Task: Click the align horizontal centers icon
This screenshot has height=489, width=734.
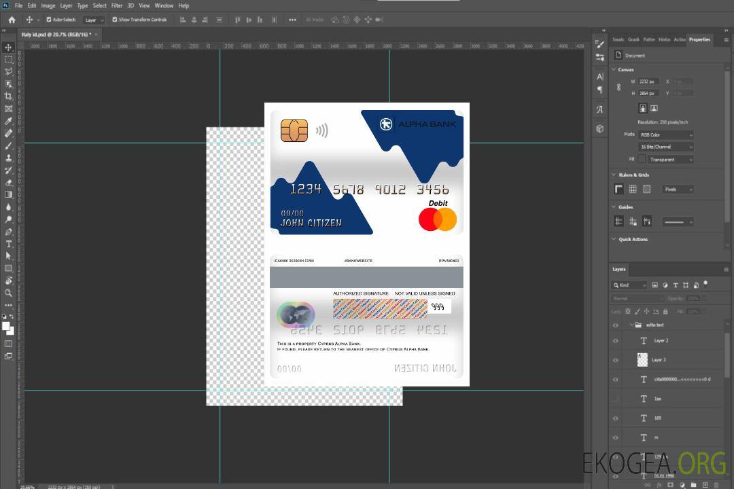Action: [194, 20]
